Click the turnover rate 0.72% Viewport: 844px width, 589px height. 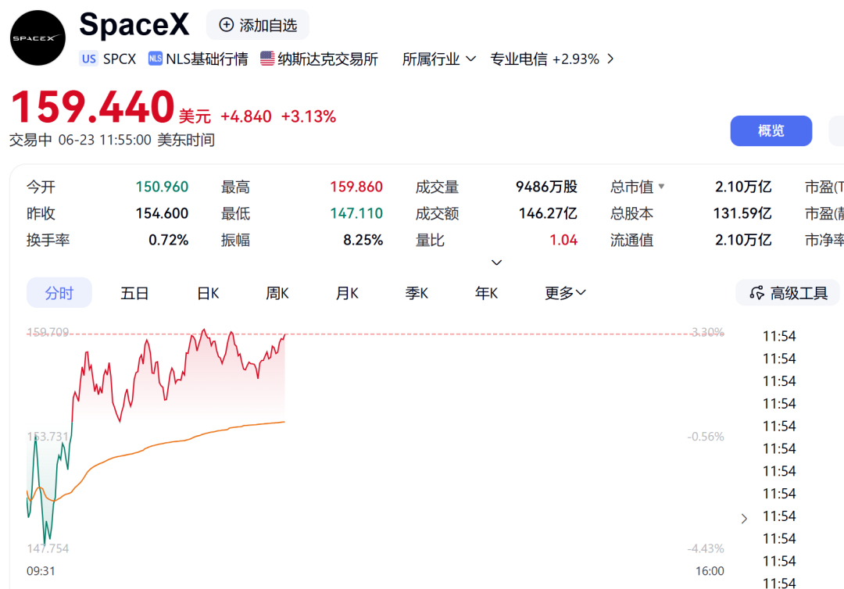(x=169, y=240)
